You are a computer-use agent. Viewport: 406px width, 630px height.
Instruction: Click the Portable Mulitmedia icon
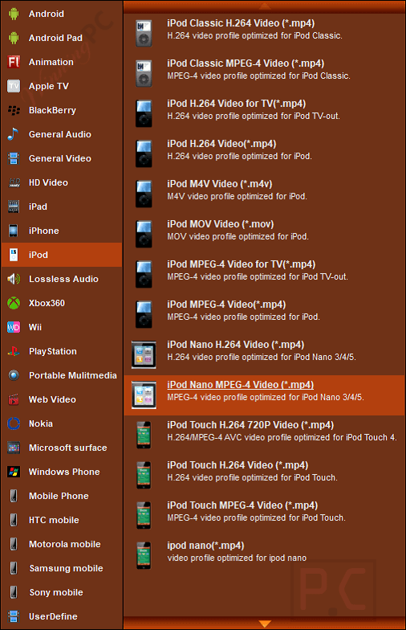point(14,375)
